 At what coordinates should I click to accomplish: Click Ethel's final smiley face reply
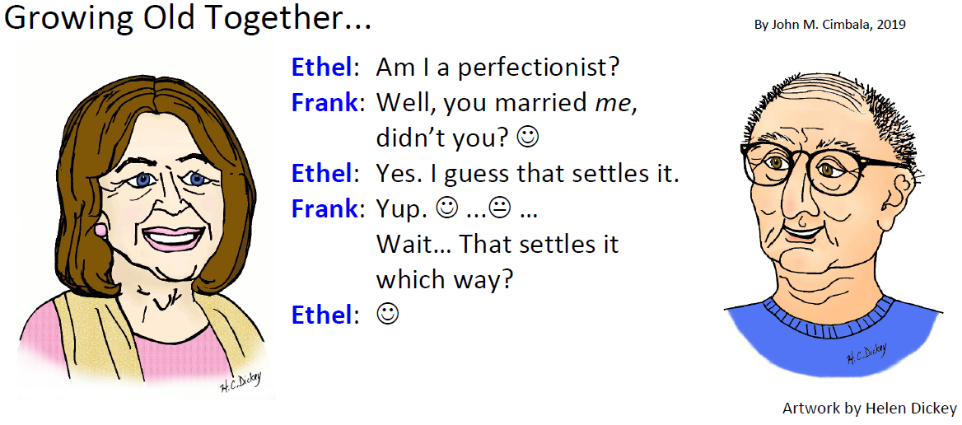pos(388,315)
